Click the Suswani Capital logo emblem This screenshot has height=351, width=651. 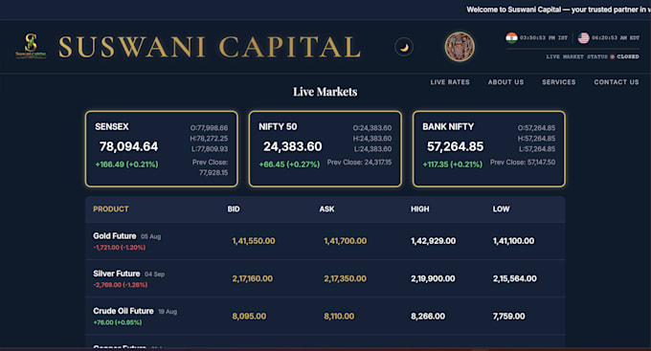31,46
